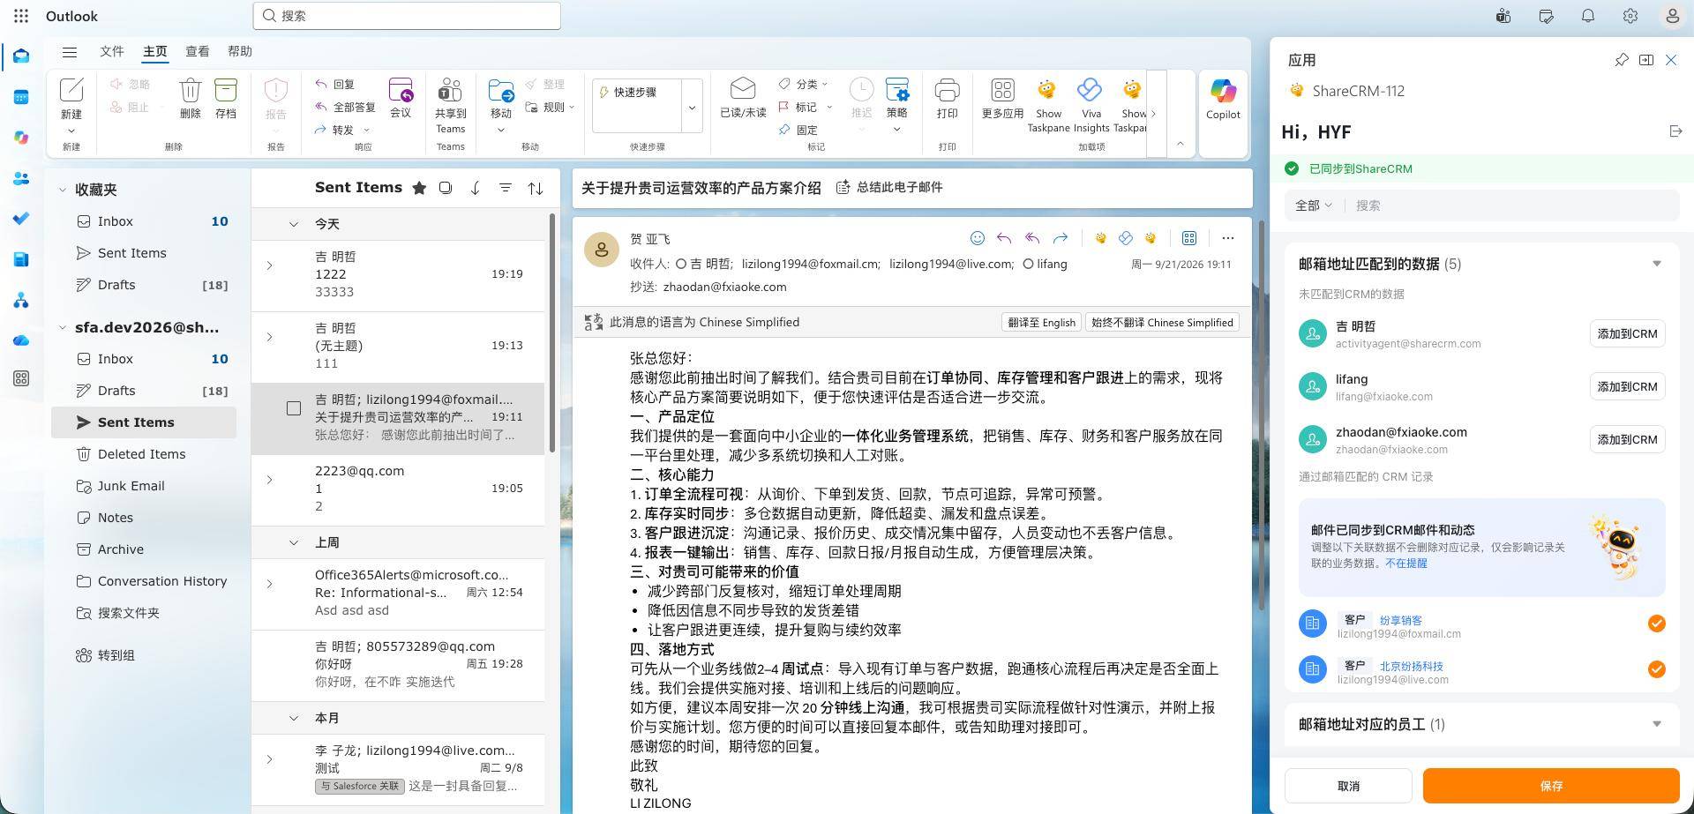This screenshot has height=814, width=1694.
Task: Open the 帮助 ribbon tab
Action: [x=240, y=51]
